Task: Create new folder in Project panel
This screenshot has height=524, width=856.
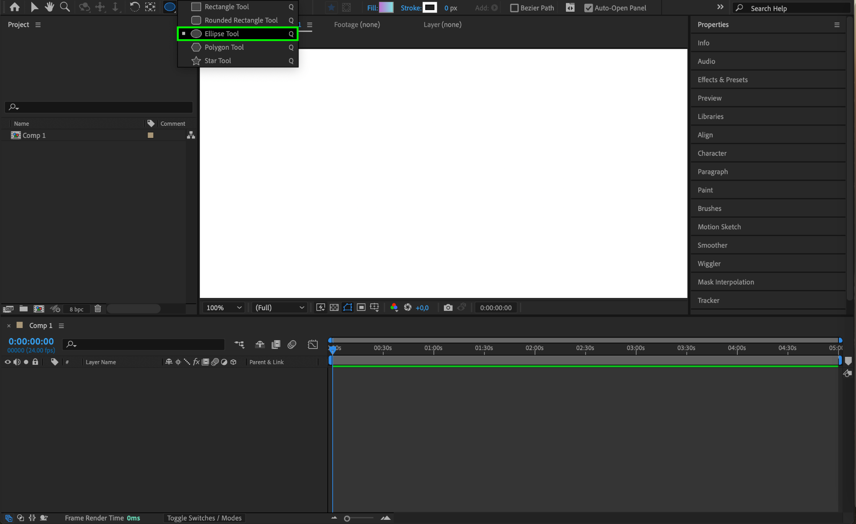Action: tap(23, 309)
